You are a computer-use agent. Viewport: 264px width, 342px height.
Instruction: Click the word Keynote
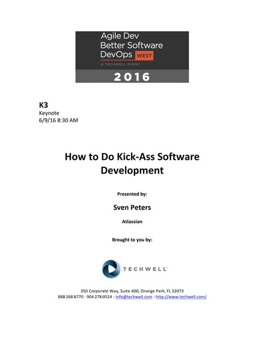pyautogui.click(x=49, y=113)
